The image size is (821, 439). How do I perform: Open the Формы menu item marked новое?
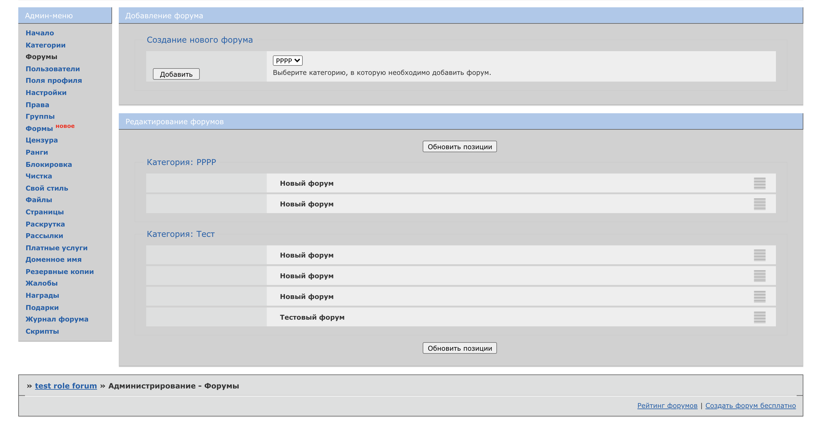click(x=39, y=128)
